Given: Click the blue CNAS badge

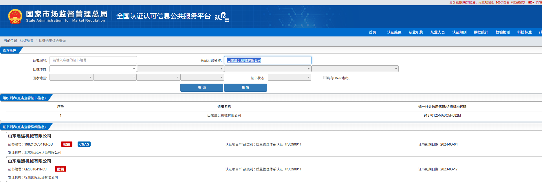Looking at the screenshot, I should coord(84,144).
